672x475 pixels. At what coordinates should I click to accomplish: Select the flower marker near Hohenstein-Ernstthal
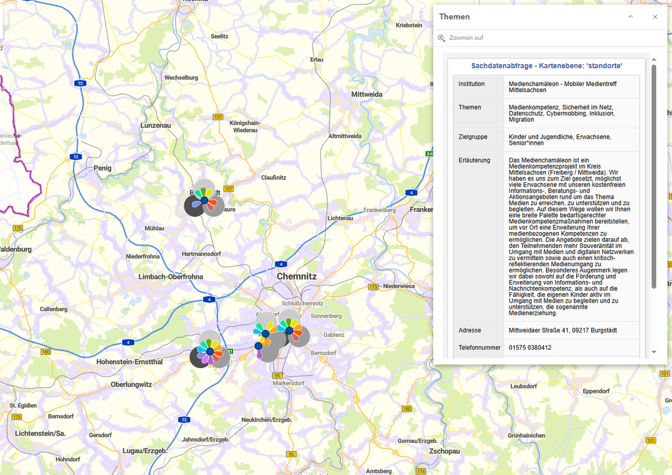click(210, 351)
